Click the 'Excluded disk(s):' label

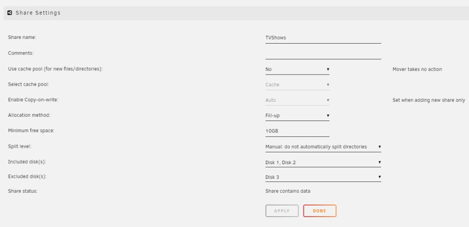tap(28, 176)
